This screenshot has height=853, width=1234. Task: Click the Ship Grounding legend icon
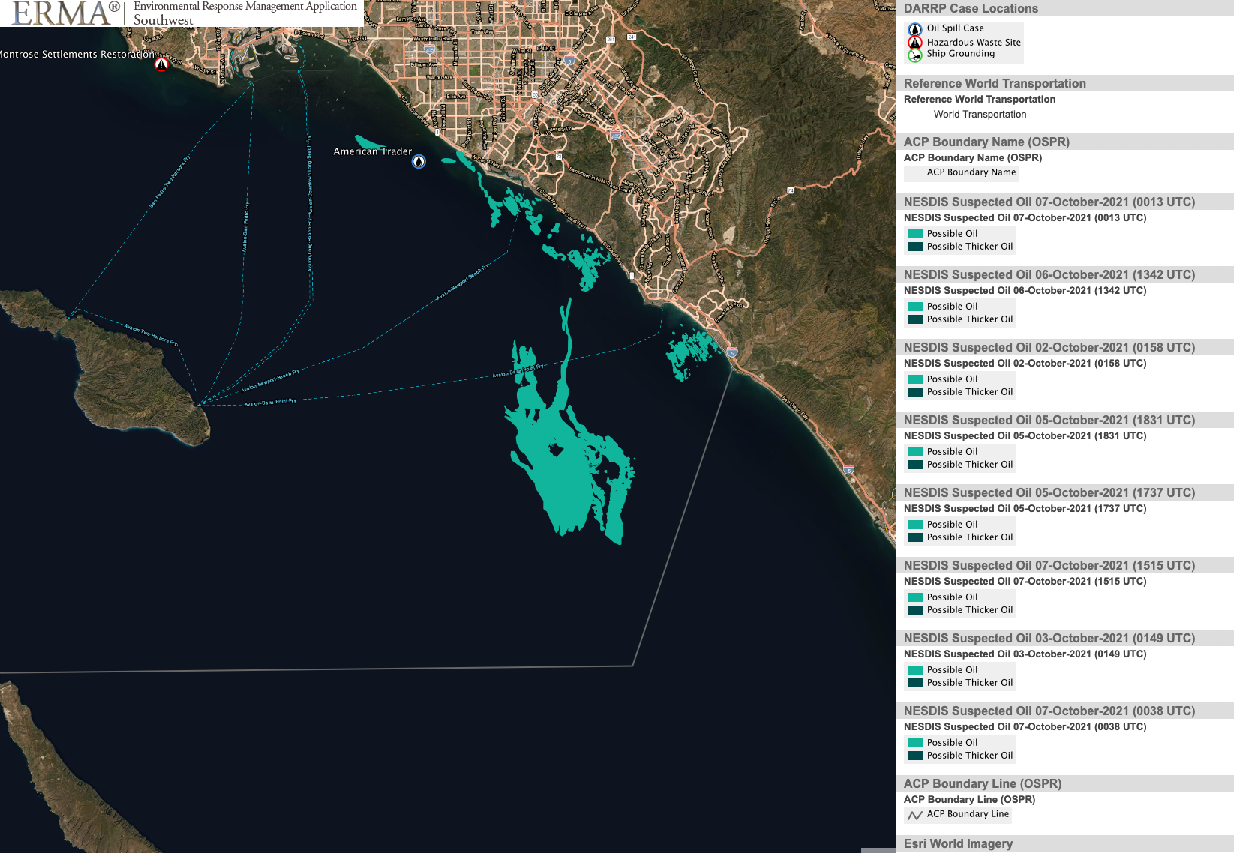915,55
